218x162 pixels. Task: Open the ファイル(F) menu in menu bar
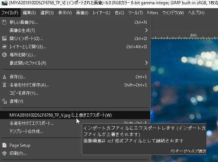coord(10,13)
